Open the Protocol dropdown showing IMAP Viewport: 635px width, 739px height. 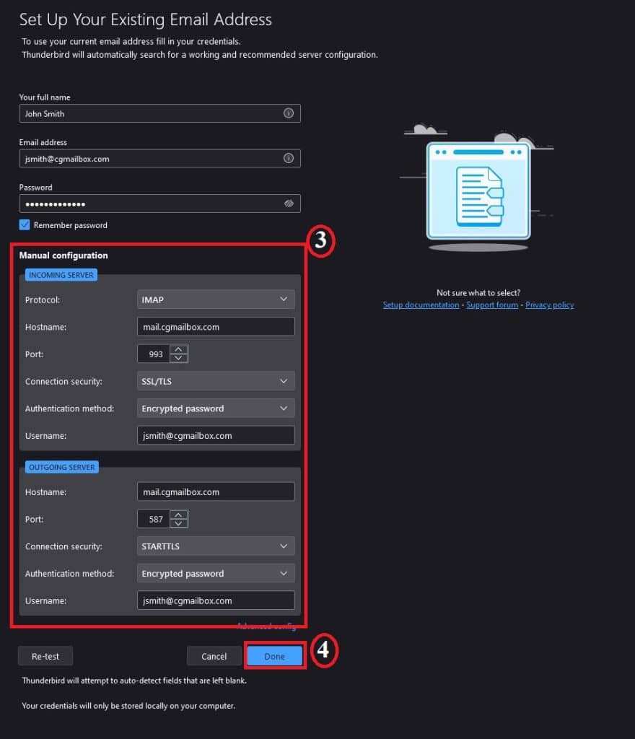point(215,299)
